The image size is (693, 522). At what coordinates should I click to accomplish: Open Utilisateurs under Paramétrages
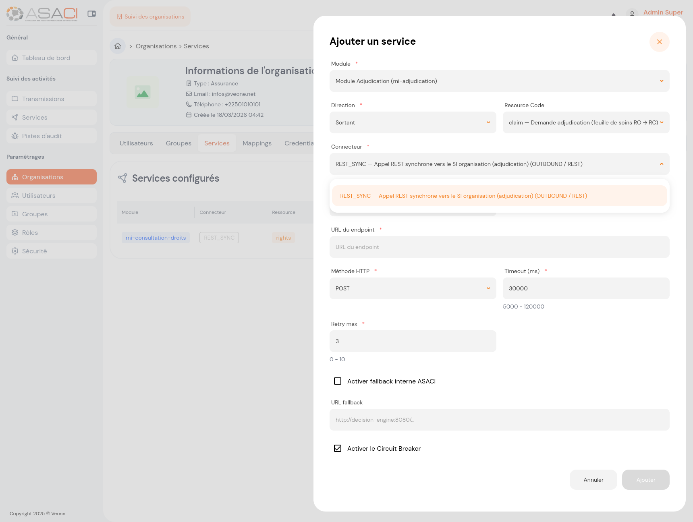coord(39,195)
